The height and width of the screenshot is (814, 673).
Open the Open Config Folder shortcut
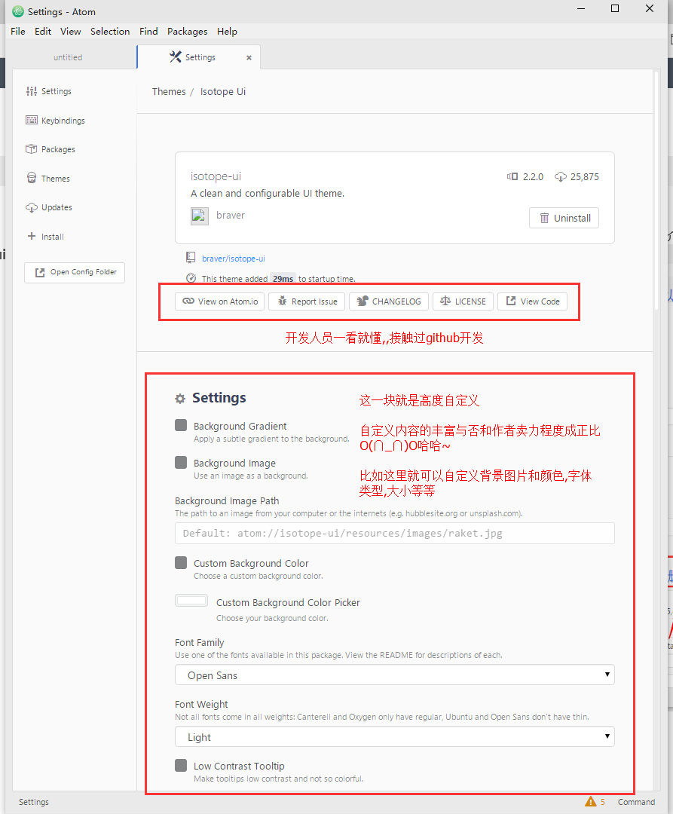coord(74,272)
